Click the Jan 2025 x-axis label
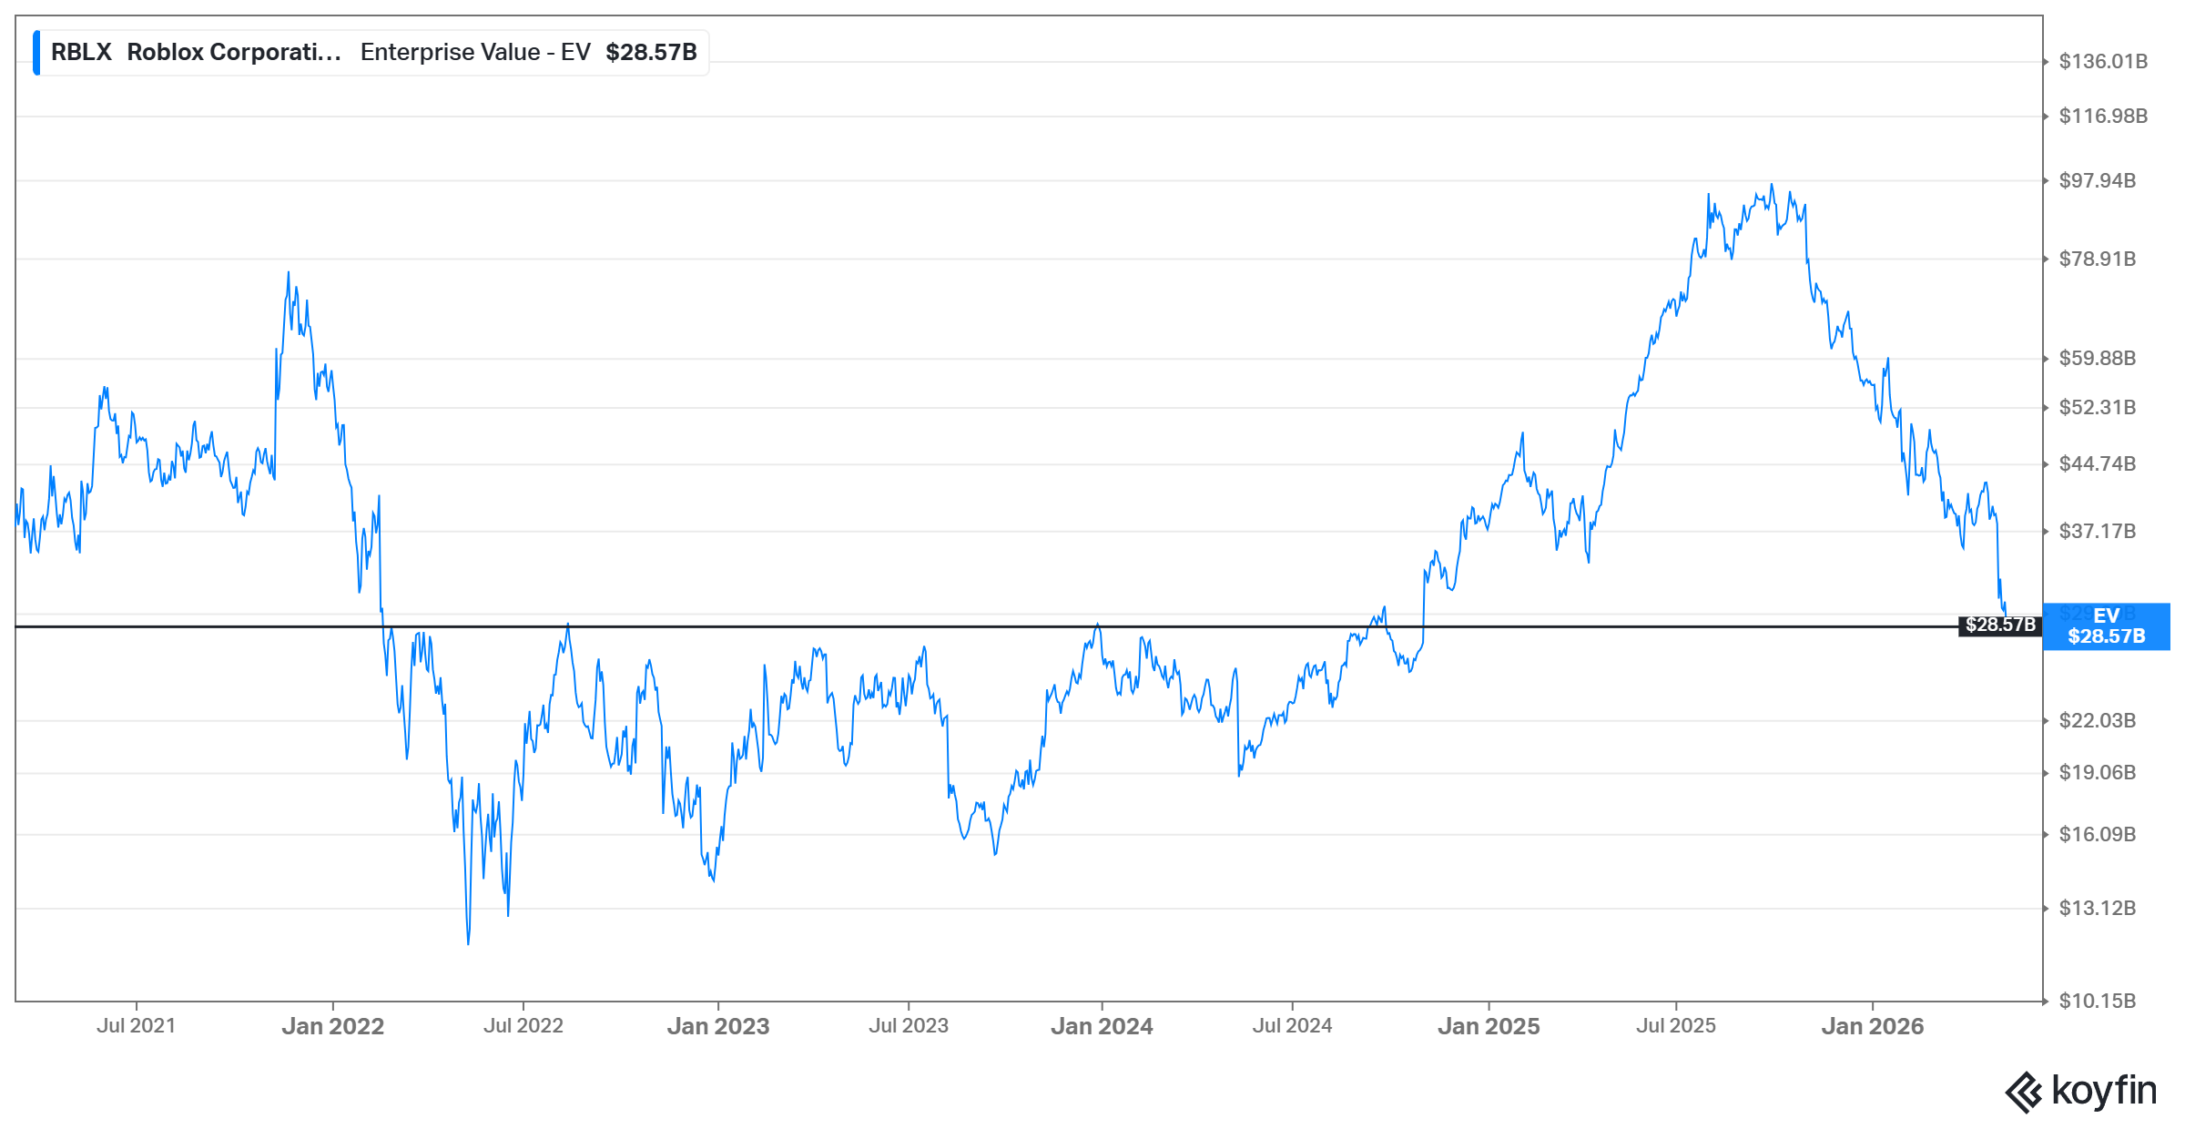This screenshot has width=2185, height=1129. tap(1489, 1026)
